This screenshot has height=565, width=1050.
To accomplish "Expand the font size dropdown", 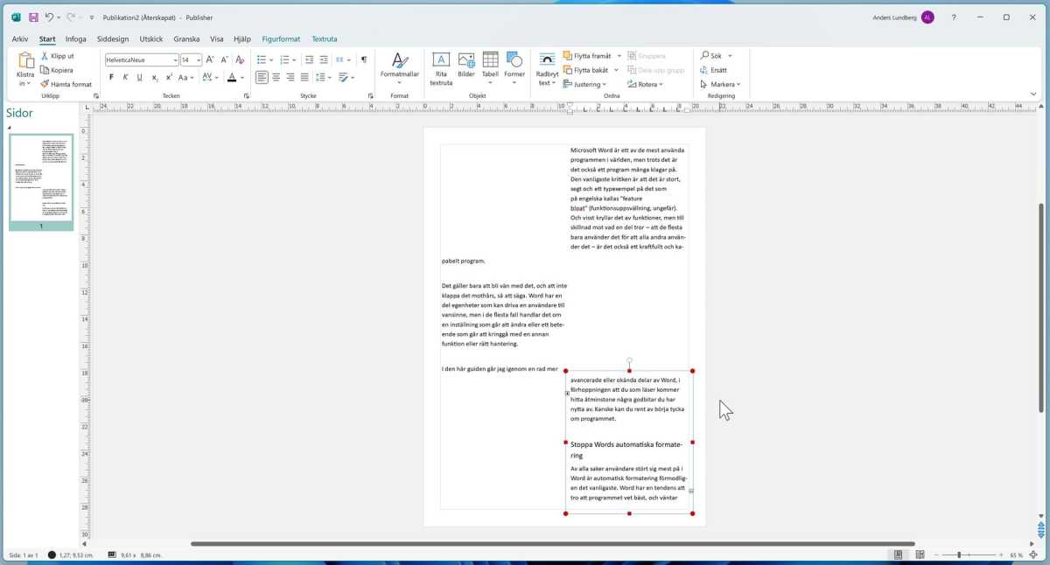I will click(199, 59).
